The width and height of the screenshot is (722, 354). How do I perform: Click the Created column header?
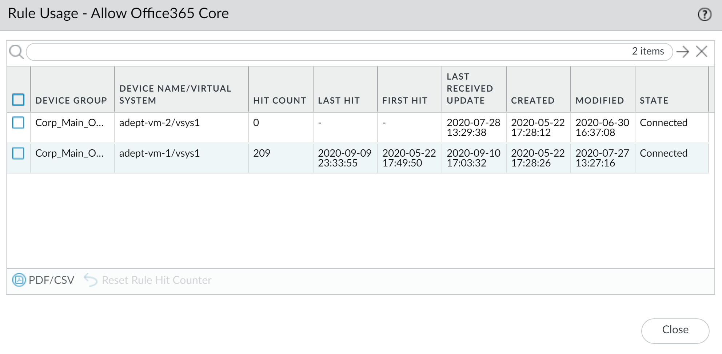click(x=532, y=100)
